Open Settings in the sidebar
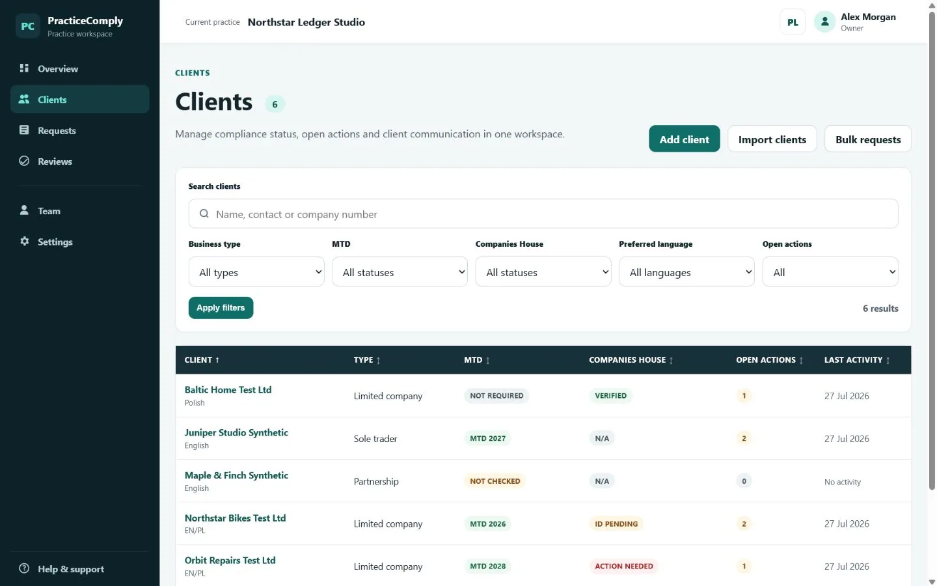Viewport: 937px width, 586px height. tap(80, 241)
